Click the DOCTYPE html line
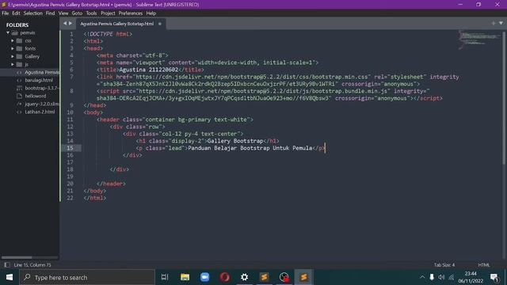This screenshot has height=285, width=507. click(x=108, y=34)
